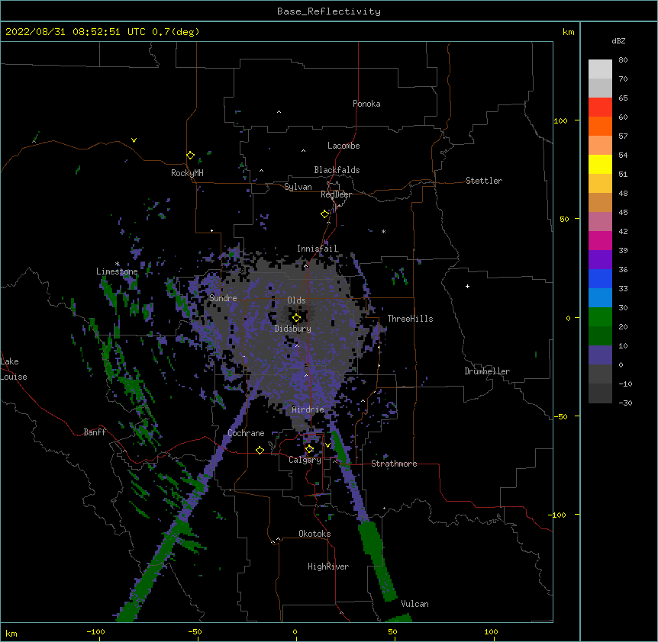Click the RockyMH label
The width and height of the screenshot is (658, 642).
pos(187,172)
